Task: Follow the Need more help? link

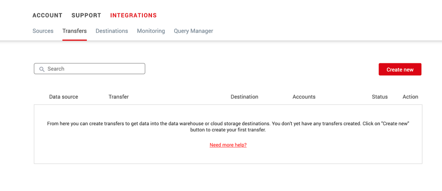Action: pos(228,145)
